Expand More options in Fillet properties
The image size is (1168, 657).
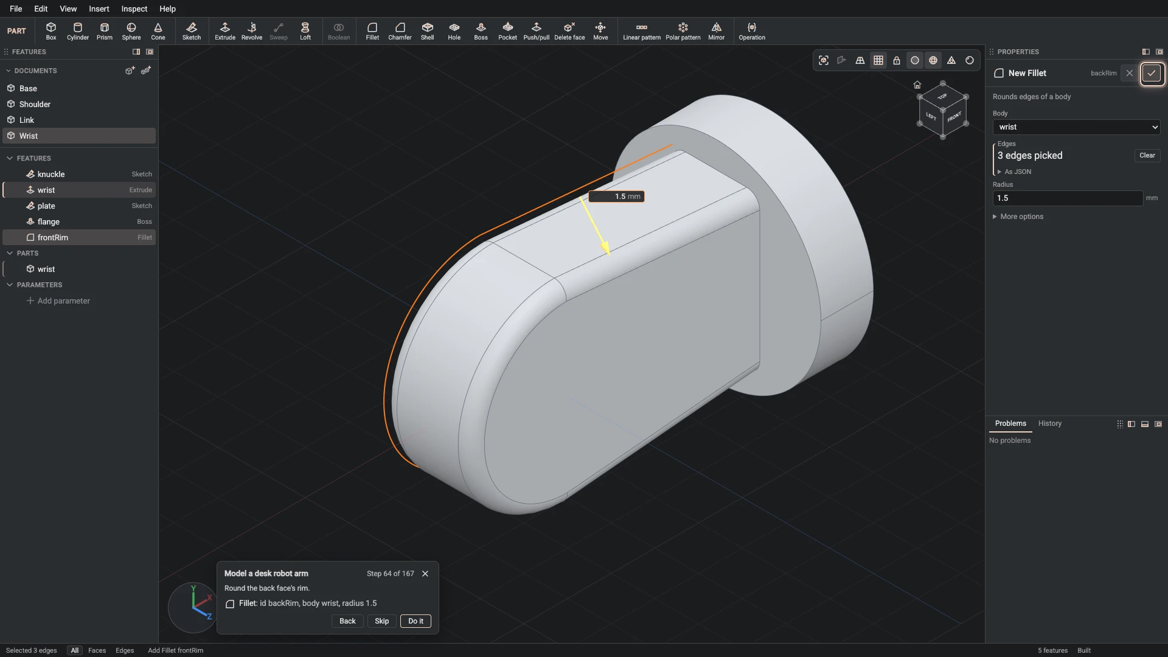pos(1018,217)
